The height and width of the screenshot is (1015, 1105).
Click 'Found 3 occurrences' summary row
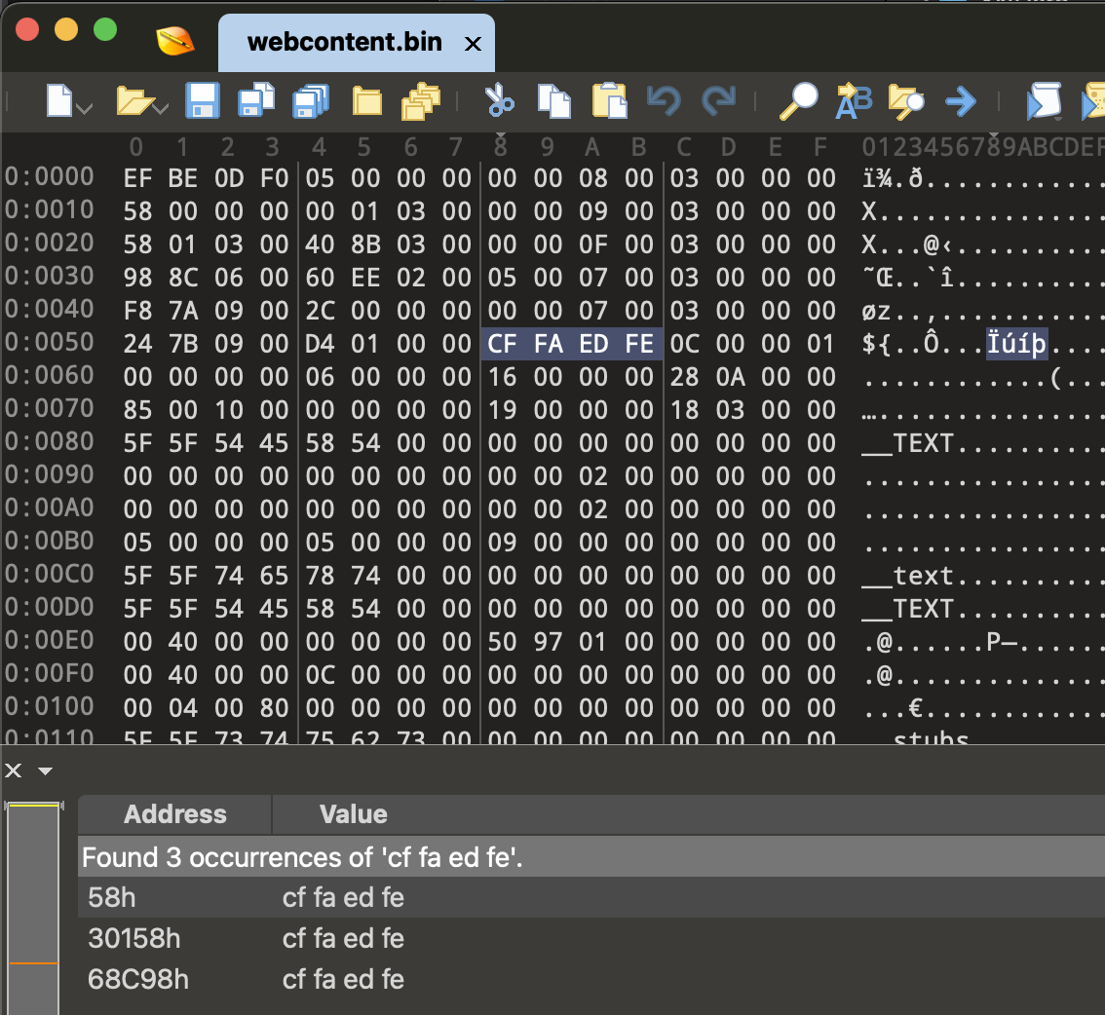[x=591, y=857]
